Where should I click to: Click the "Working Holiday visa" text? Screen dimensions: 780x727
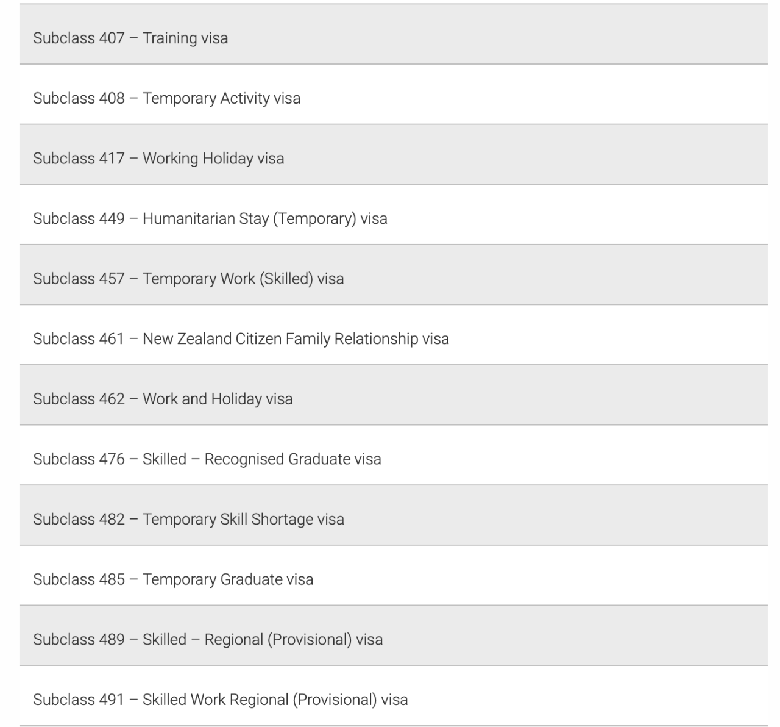pyautogui.click(x=213, y=159)
